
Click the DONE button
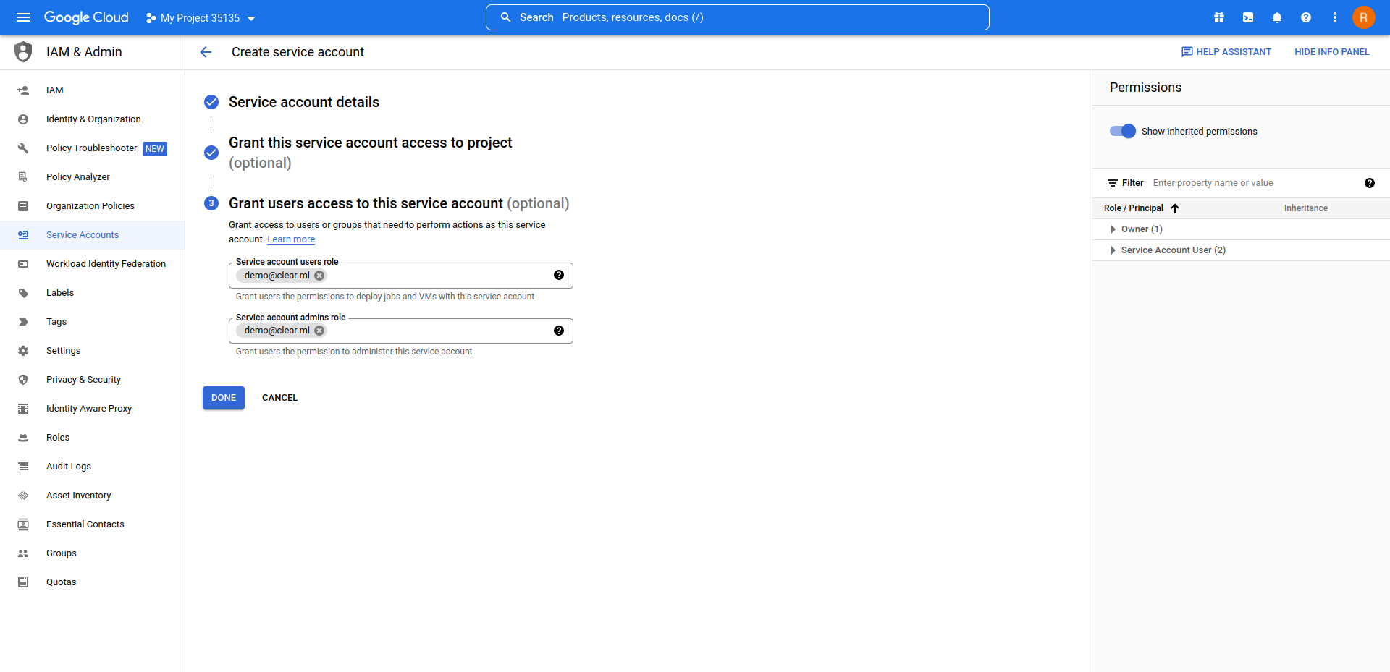(223, 397)
